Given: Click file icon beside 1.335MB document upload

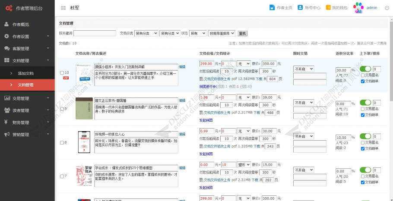Looking at the screenshot, I should point(201,146).
